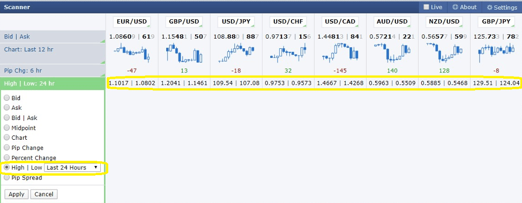Click EUR/USD pip change value -47

tap(132, 71)
